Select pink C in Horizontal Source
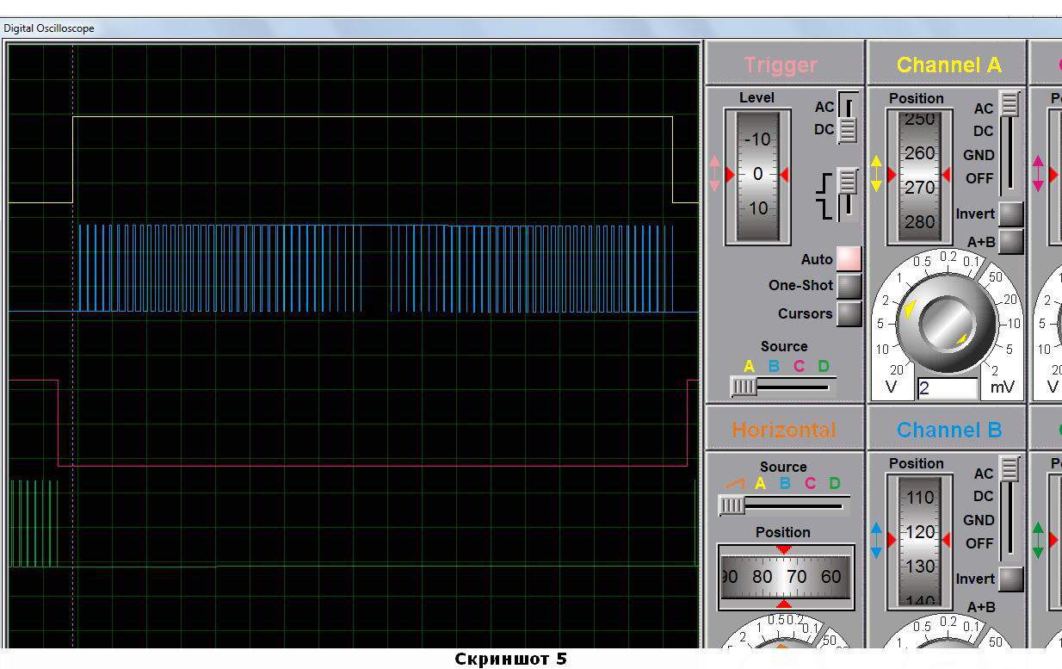The image size is (1062, 669). [810, 484]
